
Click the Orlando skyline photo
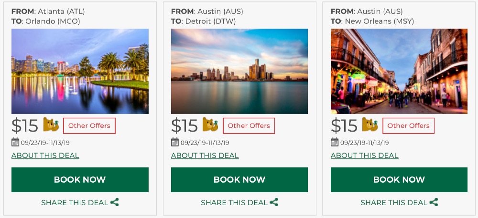(x=80, y=72)
